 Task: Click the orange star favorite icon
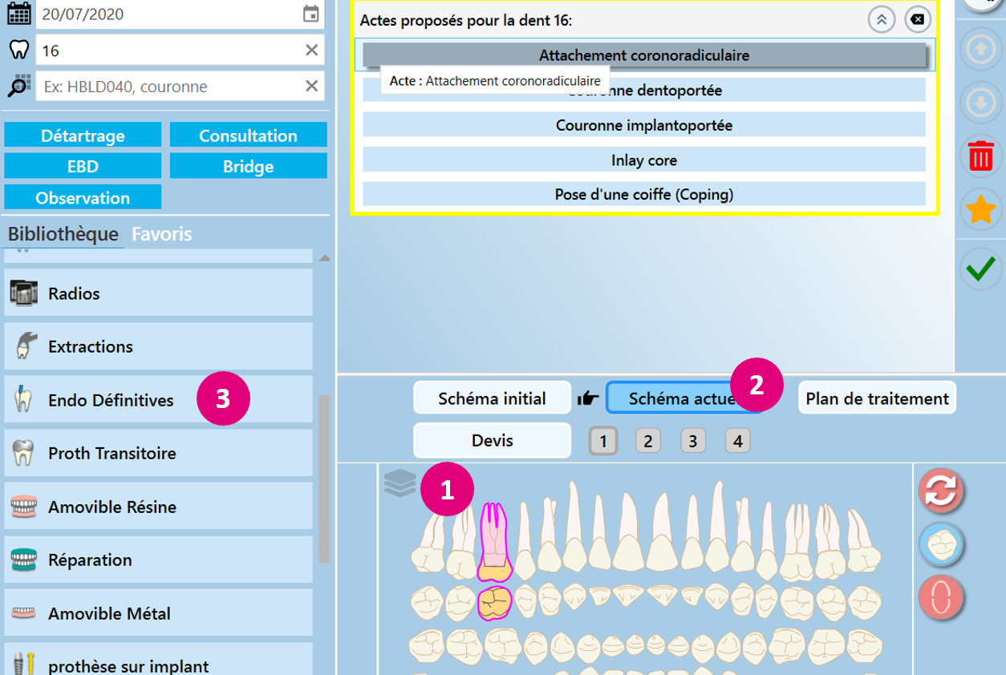pyautogui.click(x=980, y=210)
